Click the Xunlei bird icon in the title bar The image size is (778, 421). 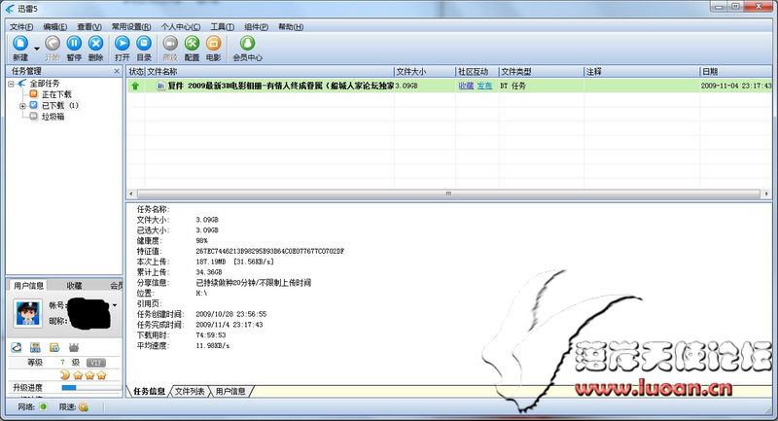point(10,9)
